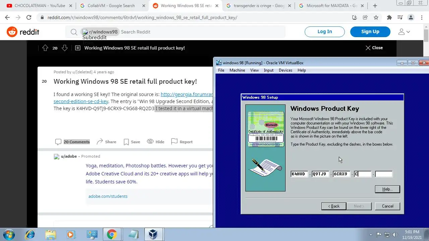Click Log In button on Reddit
Viewport: 429px width, 241px height.
pos(324,32)
